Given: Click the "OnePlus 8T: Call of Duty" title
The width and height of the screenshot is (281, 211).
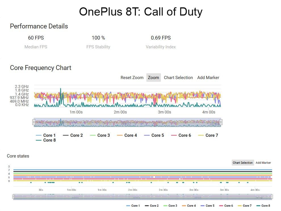Looking at the screenshot, I should click(141, 12).
